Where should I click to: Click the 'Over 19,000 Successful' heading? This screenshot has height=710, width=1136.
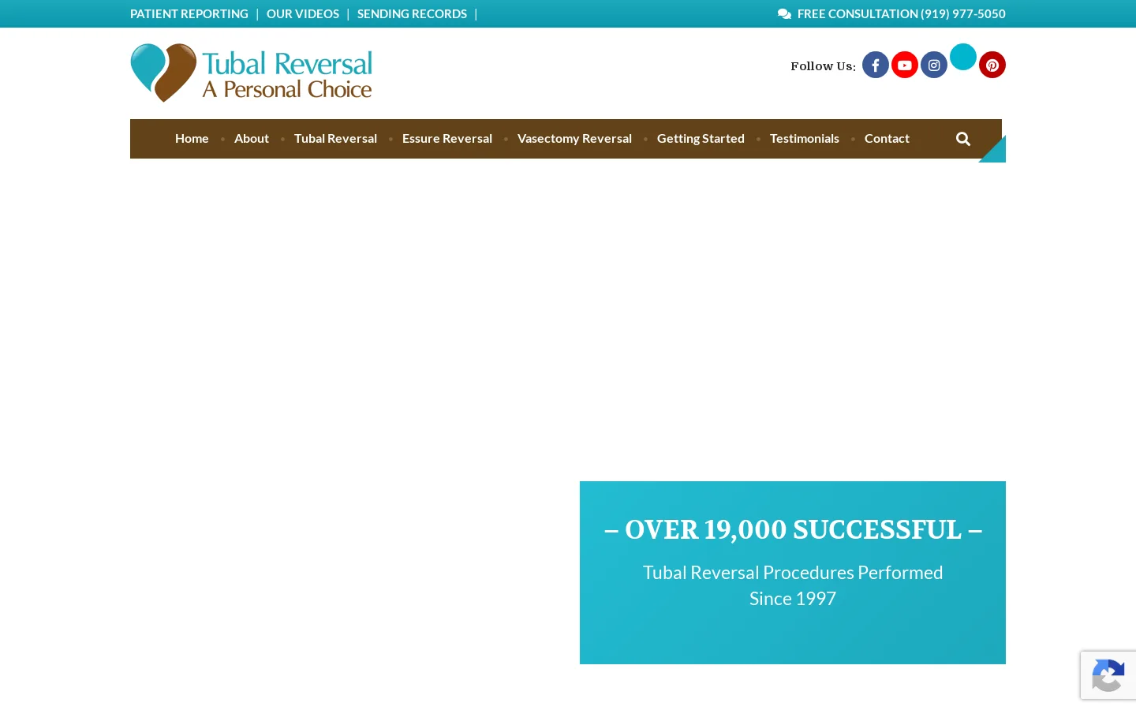pos(793,529)
